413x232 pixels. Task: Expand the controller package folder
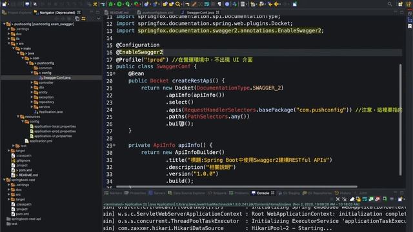[x=32, y=82]
